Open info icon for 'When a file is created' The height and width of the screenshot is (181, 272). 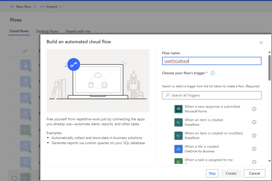click(x=254, y=149)
